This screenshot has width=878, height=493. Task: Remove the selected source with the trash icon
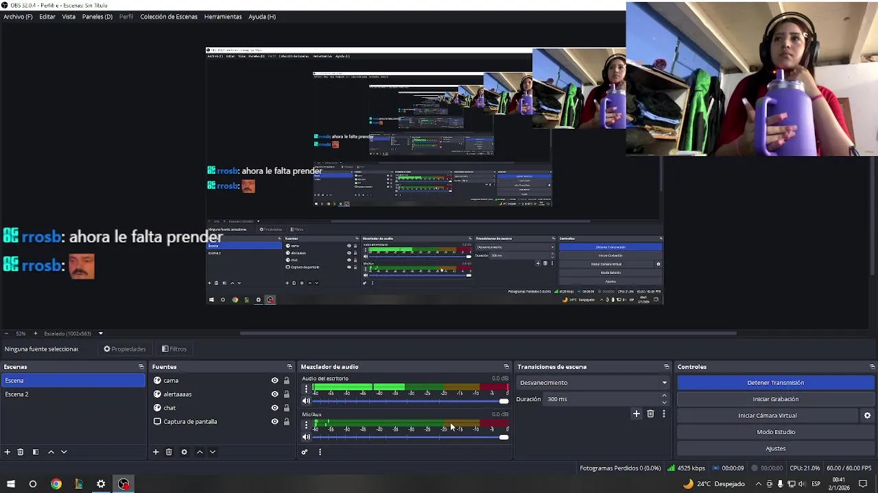coord(169,452)
